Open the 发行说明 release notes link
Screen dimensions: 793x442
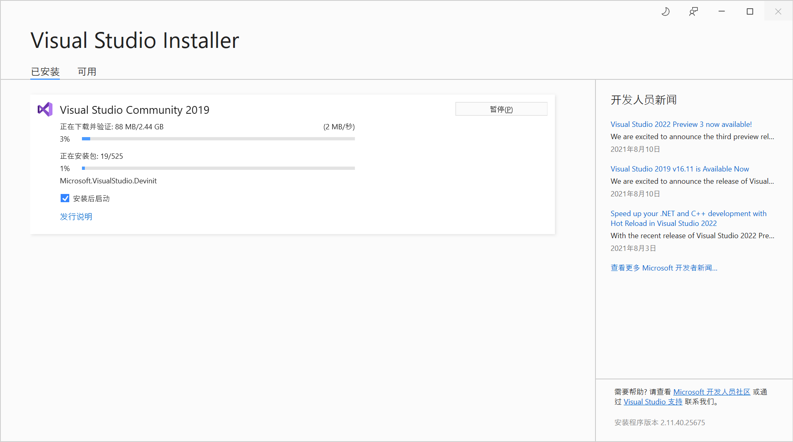pyautogui.click(x=76, y=216)
